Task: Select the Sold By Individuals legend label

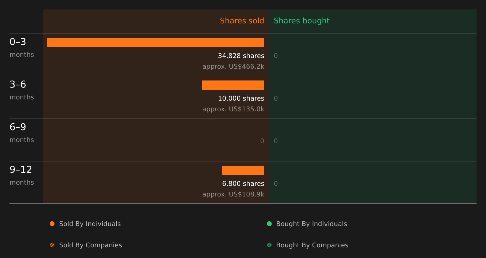Action: click(90, 224)
